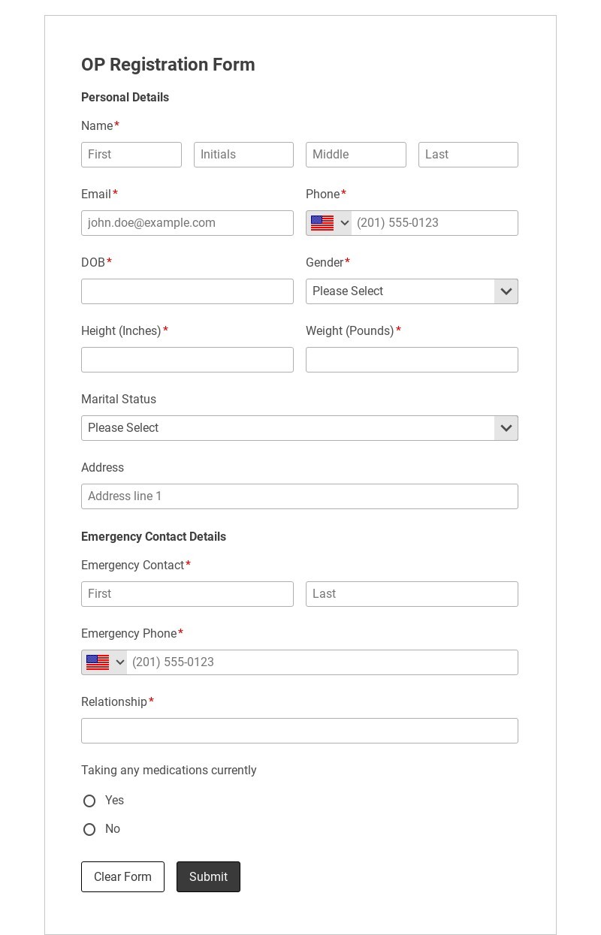
Task: Click the Address line 1 field
Action: coord(299,496)
